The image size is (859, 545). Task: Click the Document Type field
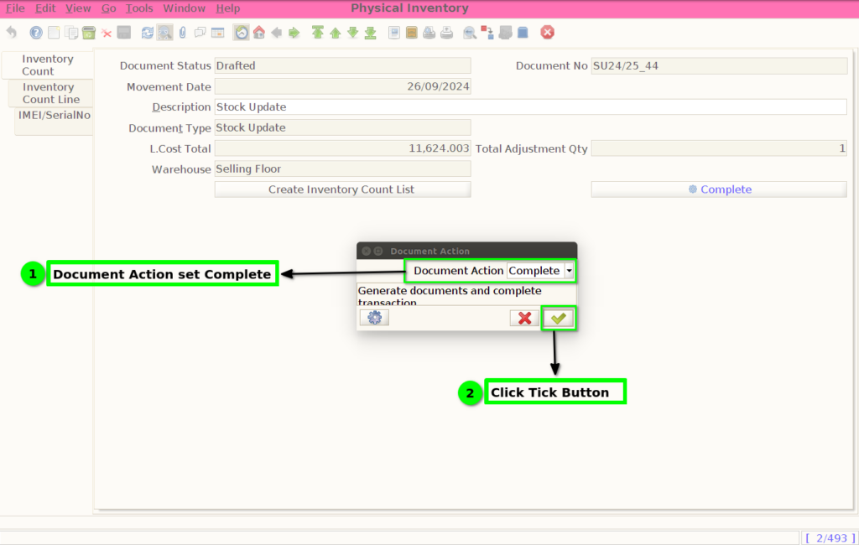coord(342,127)
